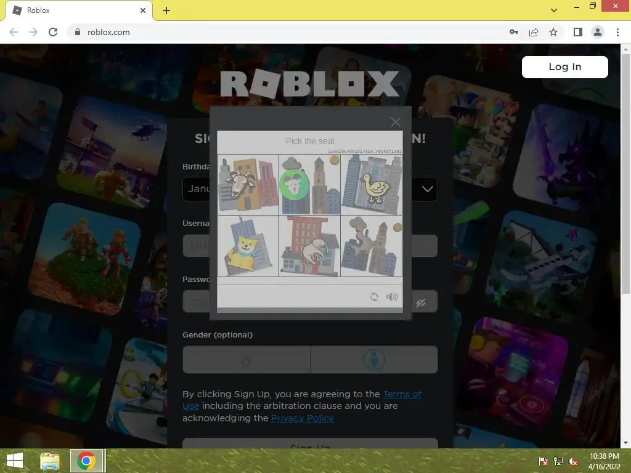Click the Chrome taskbar icon

click(x=86, y=461)
